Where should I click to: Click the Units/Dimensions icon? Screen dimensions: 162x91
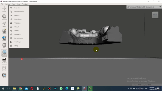tap(11, 12)
